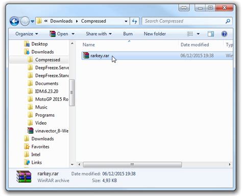The width and height of the screenshot is (242, 196).
Task: Select the upper Downloads tree folder
Action: tap(42, 52)
